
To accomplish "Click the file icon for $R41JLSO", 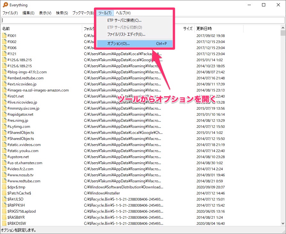I will 4,199.
